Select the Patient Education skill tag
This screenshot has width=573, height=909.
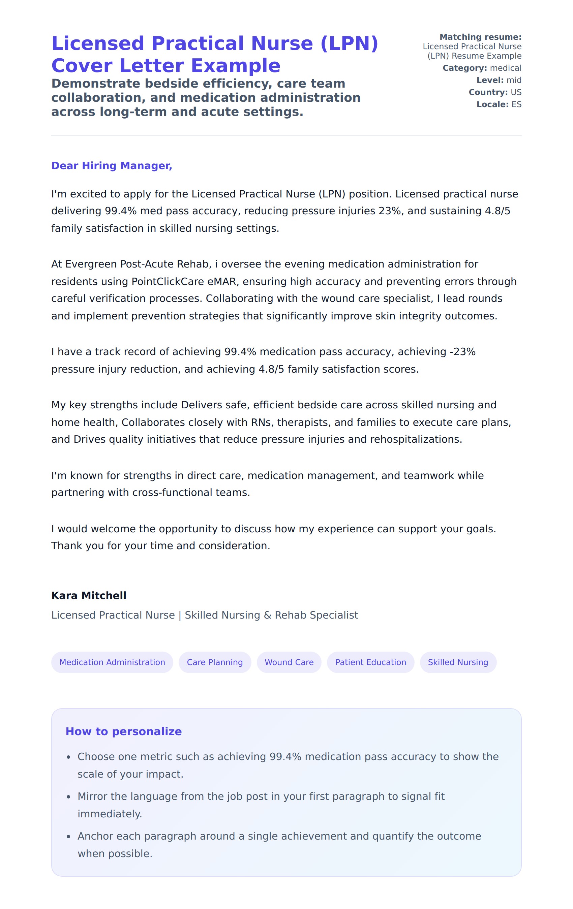(x=370, y=662)
